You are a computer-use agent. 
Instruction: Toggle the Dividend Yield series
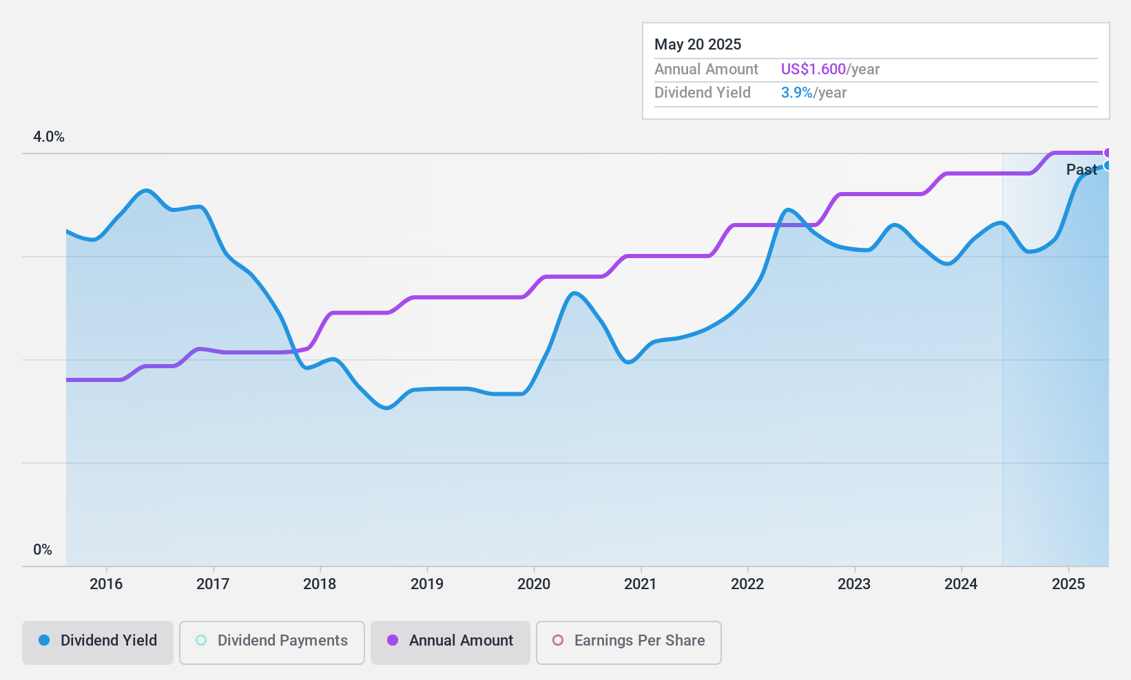[x=98, y=643]
